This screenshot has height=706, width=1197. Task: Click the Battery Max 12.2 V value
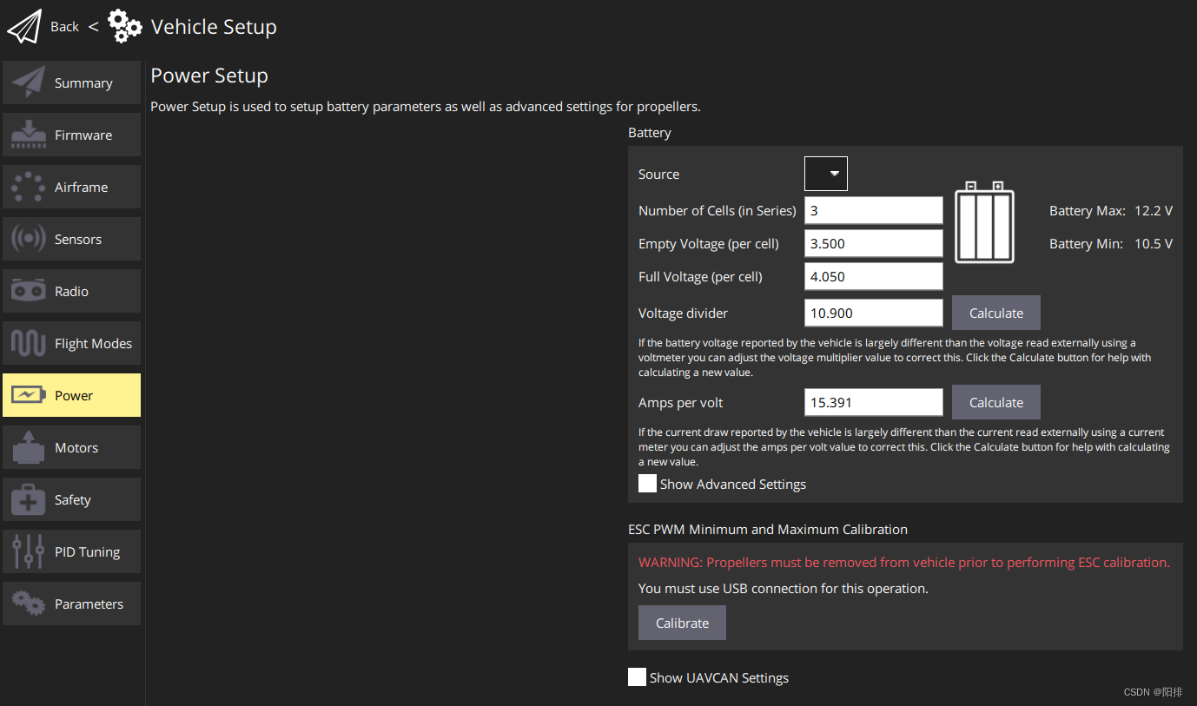coord(1154,211)
